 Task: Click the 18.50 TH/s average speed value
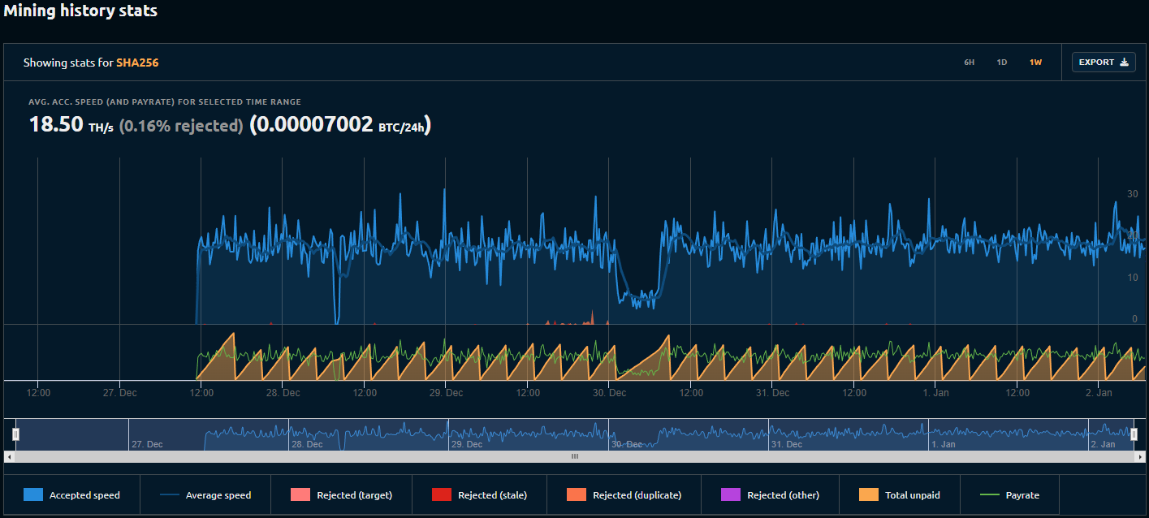tap(56, 124)
